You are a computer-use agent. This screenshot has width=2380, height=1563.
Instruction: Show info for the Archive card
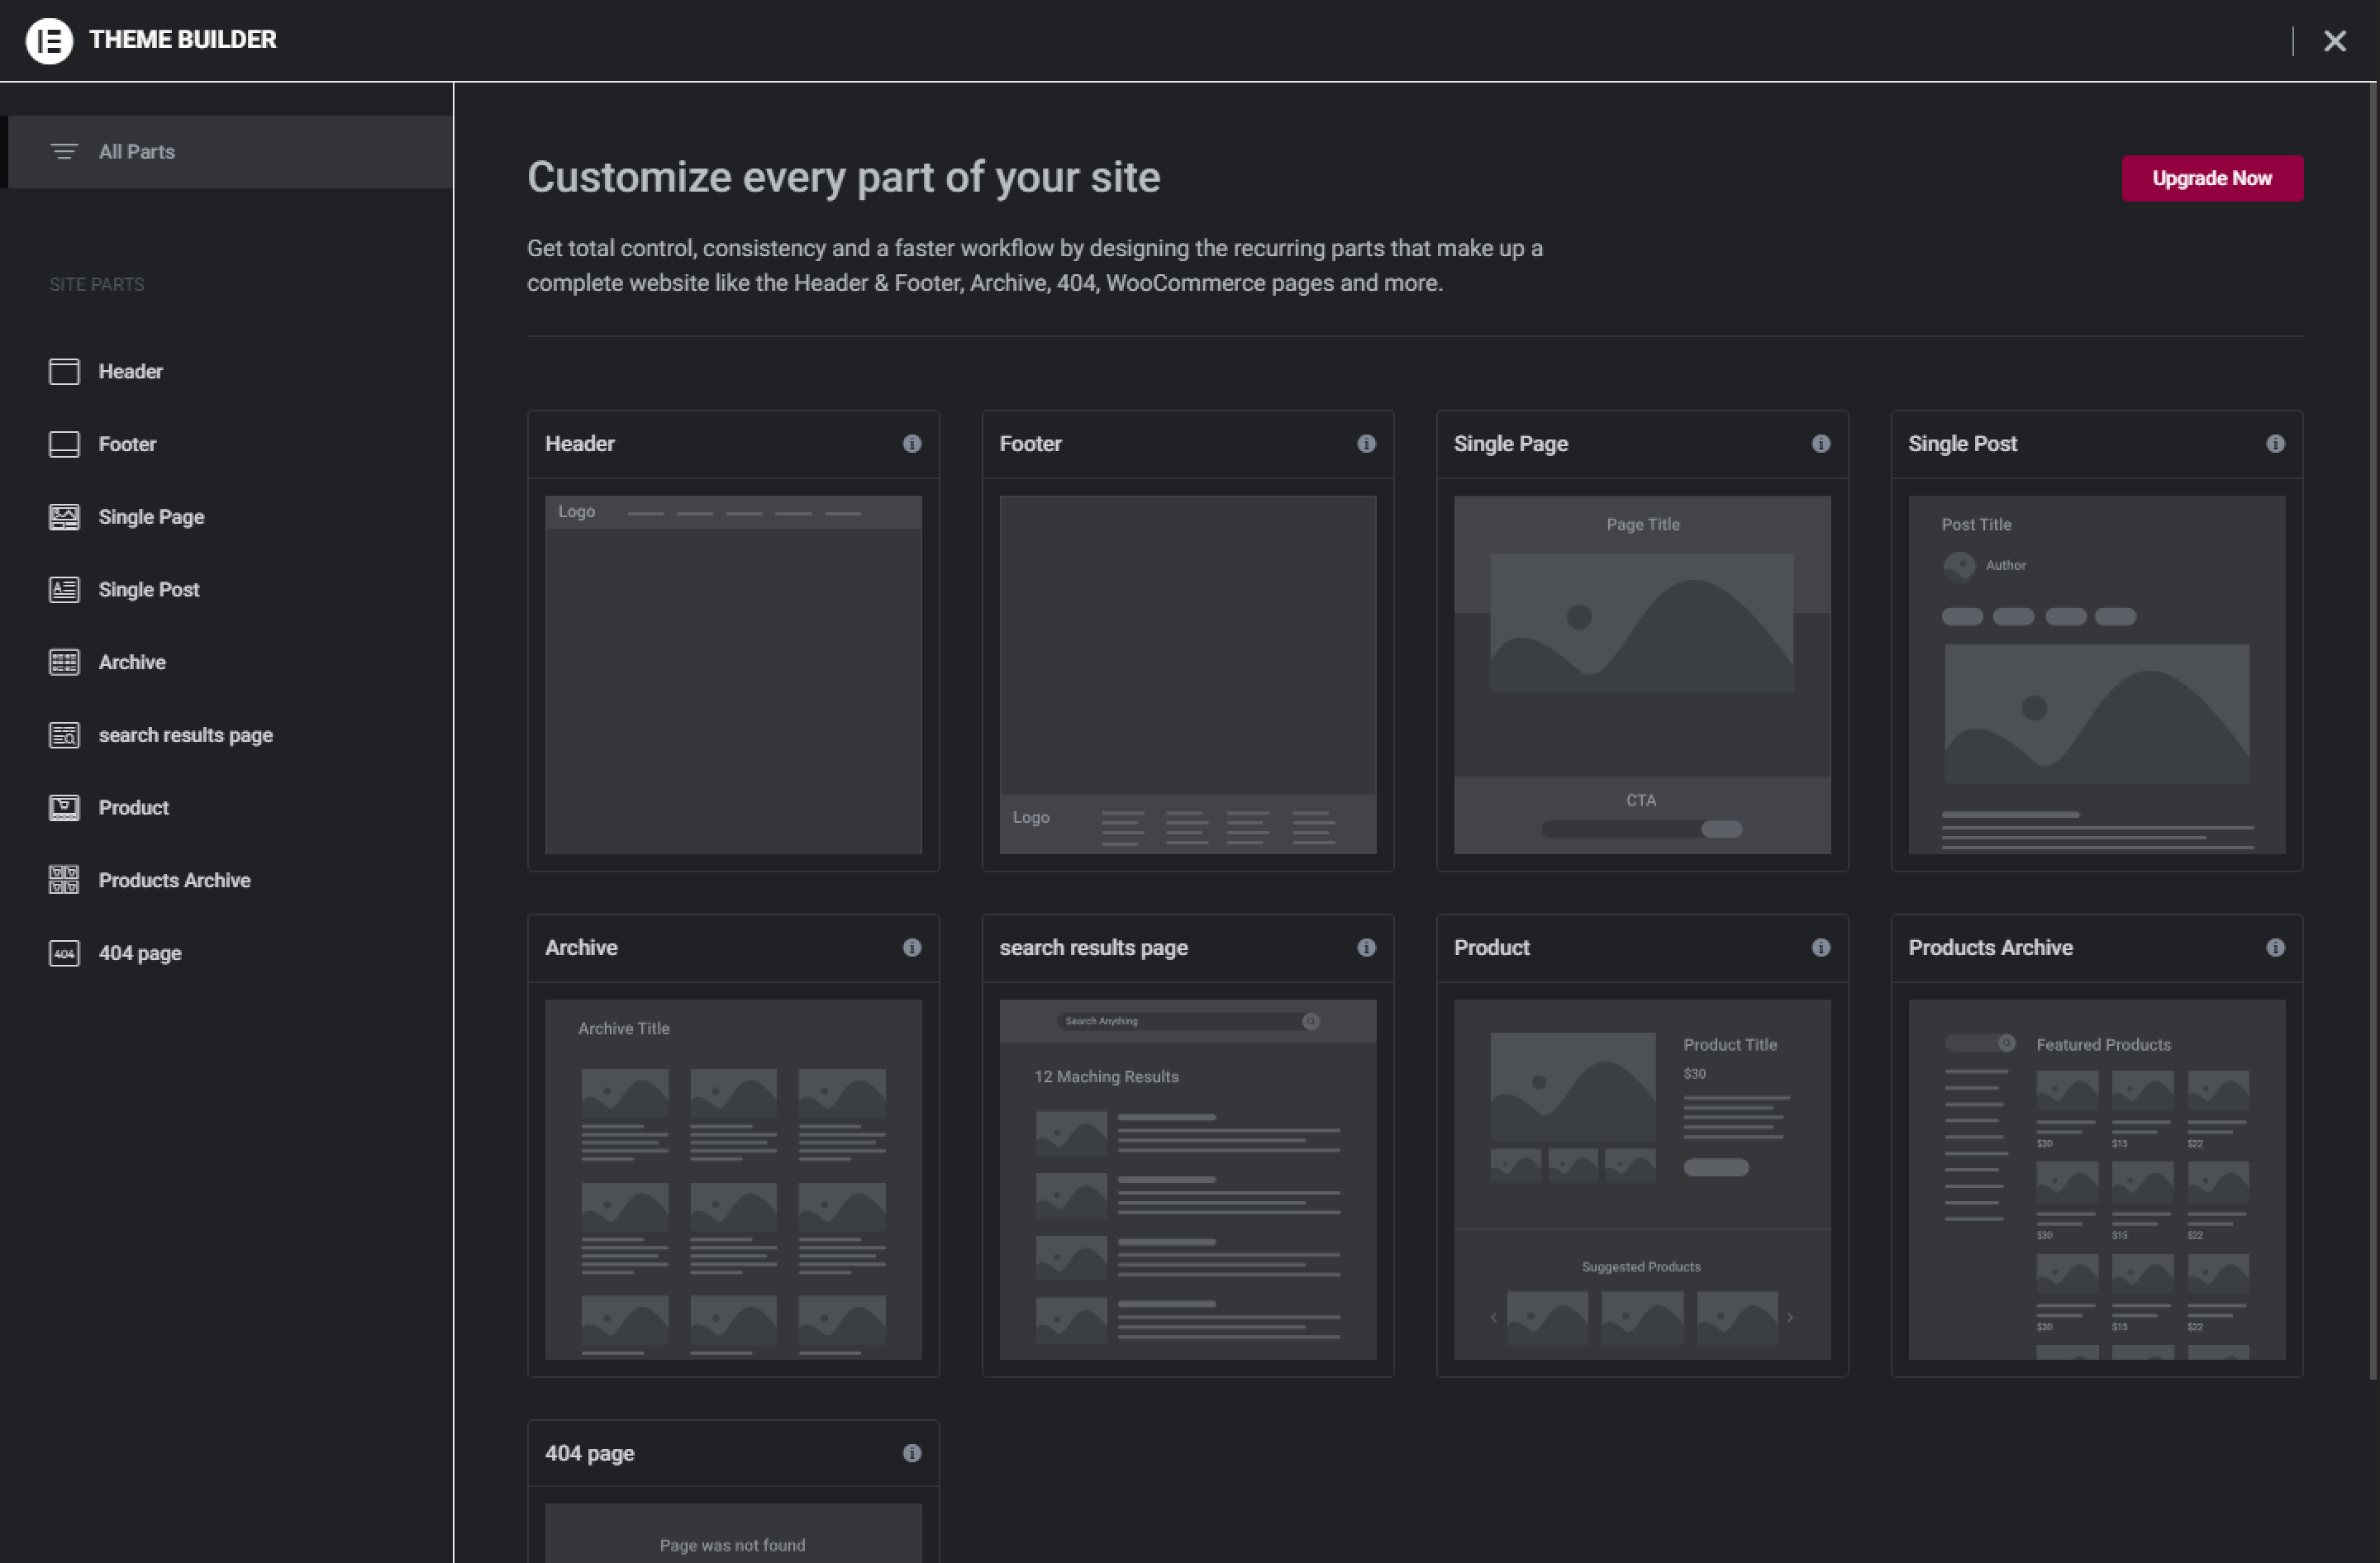[x=912, y=948]
